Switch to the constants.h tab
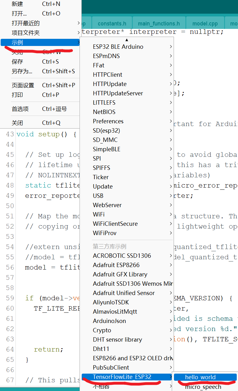This screenshot has width=238, height=391. (112, 24)
